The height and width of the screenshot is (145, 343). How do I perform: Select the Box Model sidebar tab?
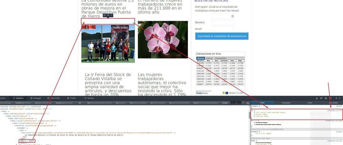[x=333, y=103]
